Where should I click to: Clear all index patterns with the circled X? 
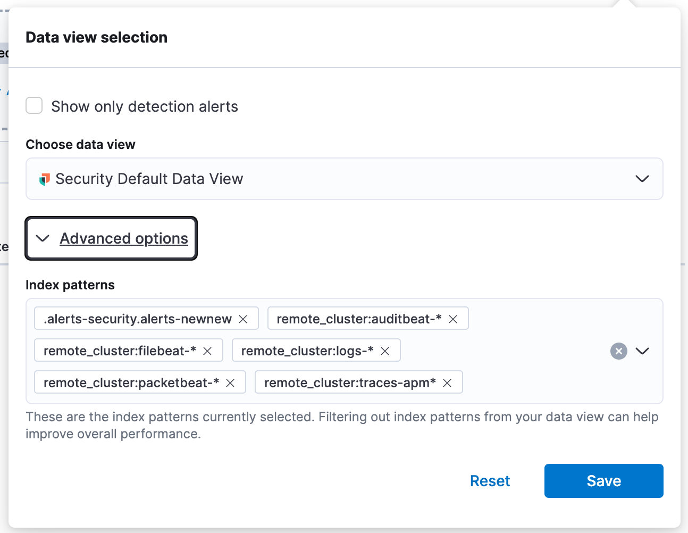coord(618,351)
